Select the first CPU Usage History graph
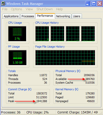Screen dimensions: 103x115 (x=42, y=34)
